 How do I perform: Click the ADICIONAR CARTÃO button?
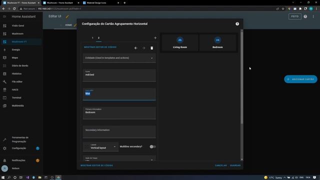tap(300, 79)
